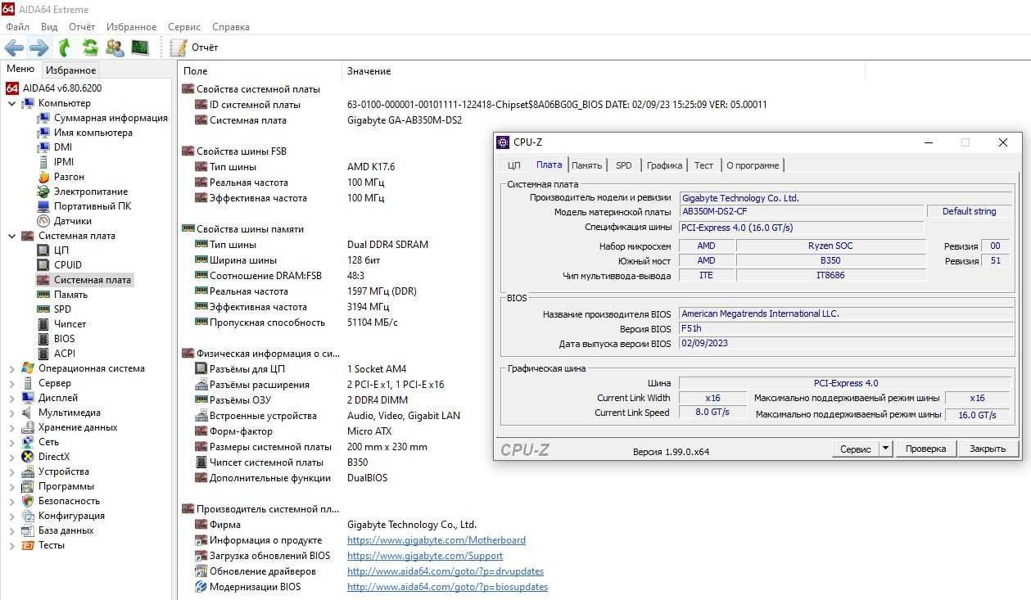Open Датчики sensors tree item
This screenshot has width=1031, height=600.
[x=73, y=221]
